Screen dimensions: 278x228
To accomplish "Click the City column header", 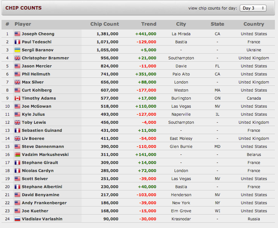I will tap(181, 24).
